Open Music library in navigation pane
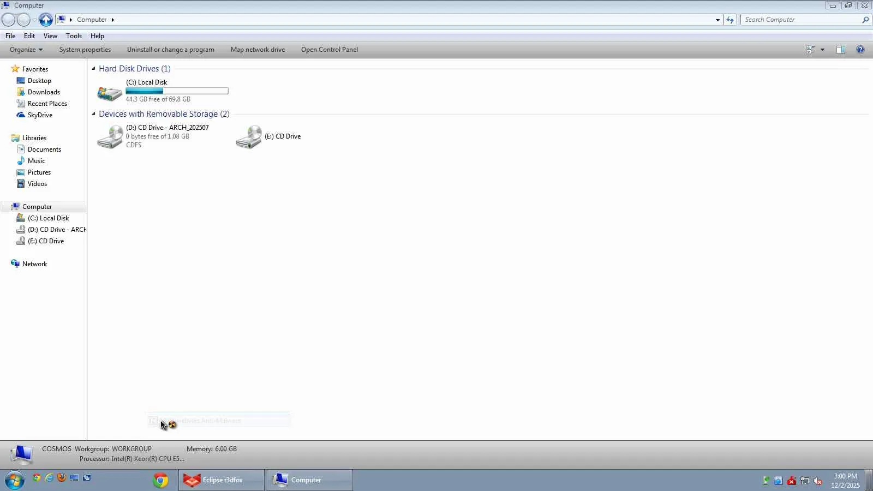 tap(36, 161)
